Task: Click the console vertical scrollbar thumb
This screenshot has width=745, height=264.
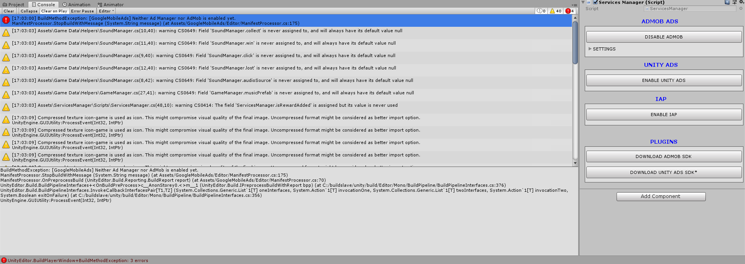Action: click(x=575, y=43)
